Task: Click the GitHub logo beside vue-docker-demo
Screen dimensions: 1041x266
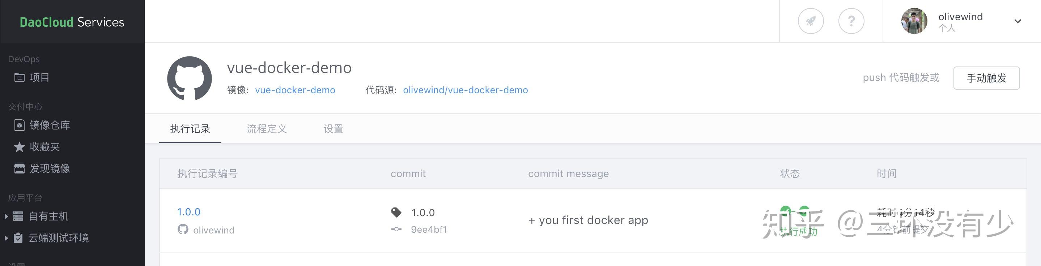Action: (x=190, y=78)
